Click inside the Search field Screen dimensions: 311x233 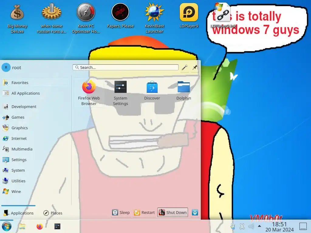pos(125,67)
